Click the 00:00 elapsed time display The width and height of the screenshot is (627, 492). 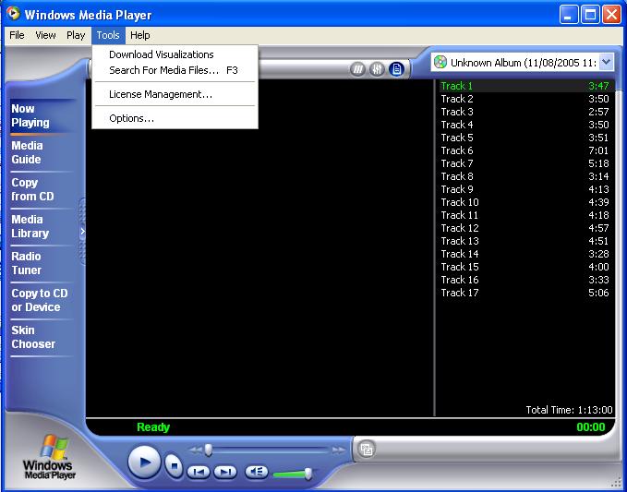tap(591, 427)
